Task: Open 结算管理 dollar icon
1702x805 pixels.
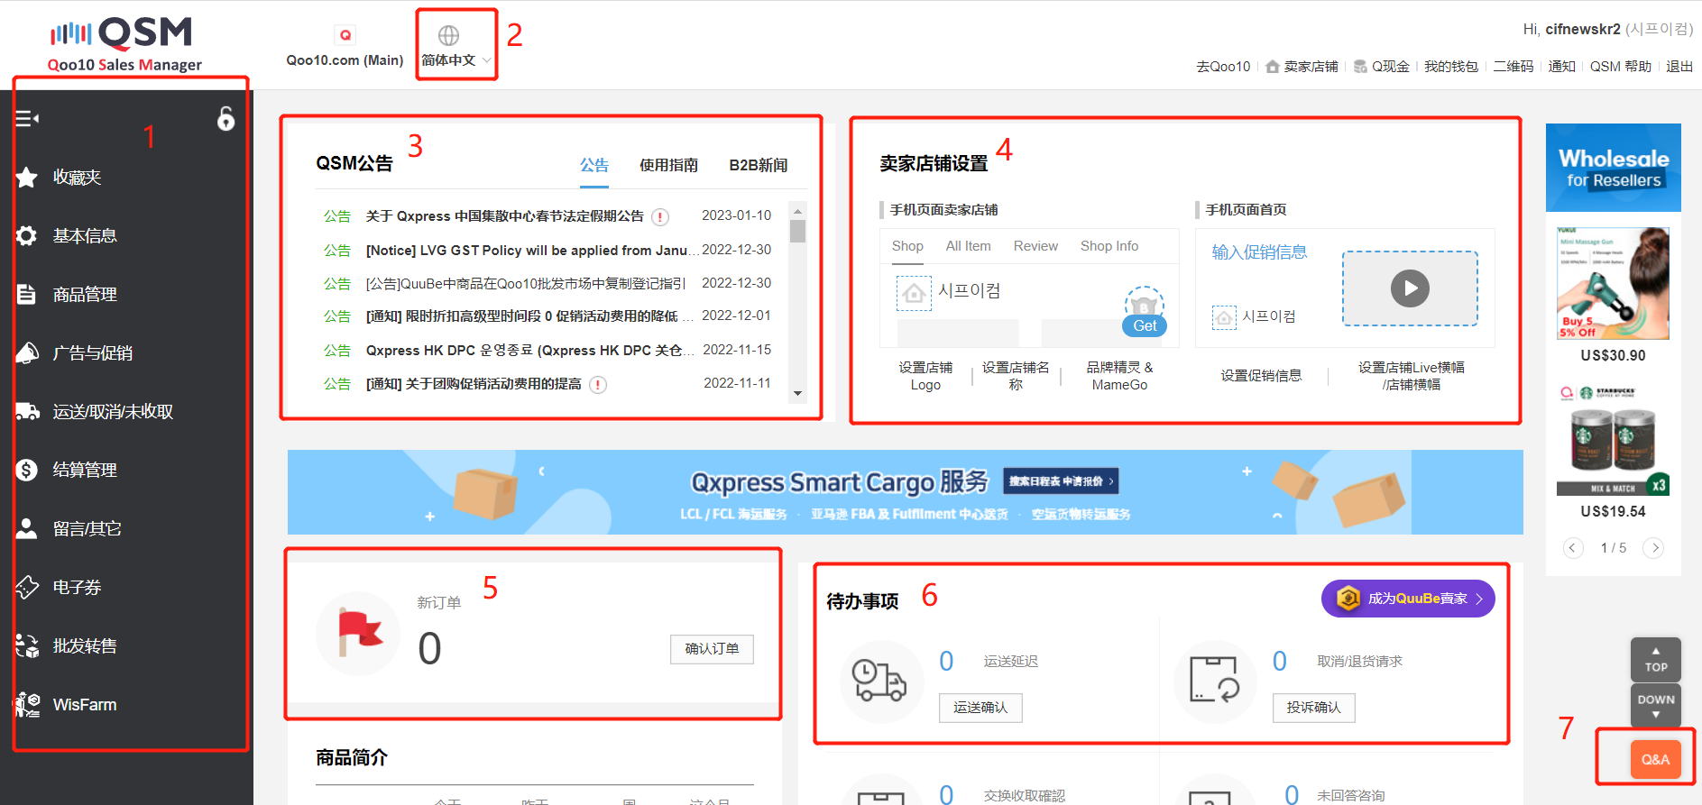Action: [x=27, y=470]
